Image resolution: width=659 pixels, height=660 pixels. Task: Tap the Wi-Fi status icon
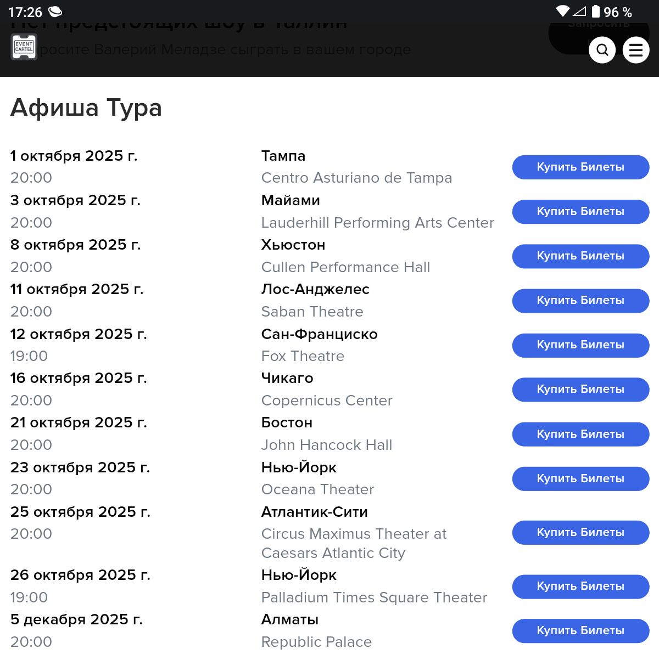pyautogui.click(x=562, y=12)
